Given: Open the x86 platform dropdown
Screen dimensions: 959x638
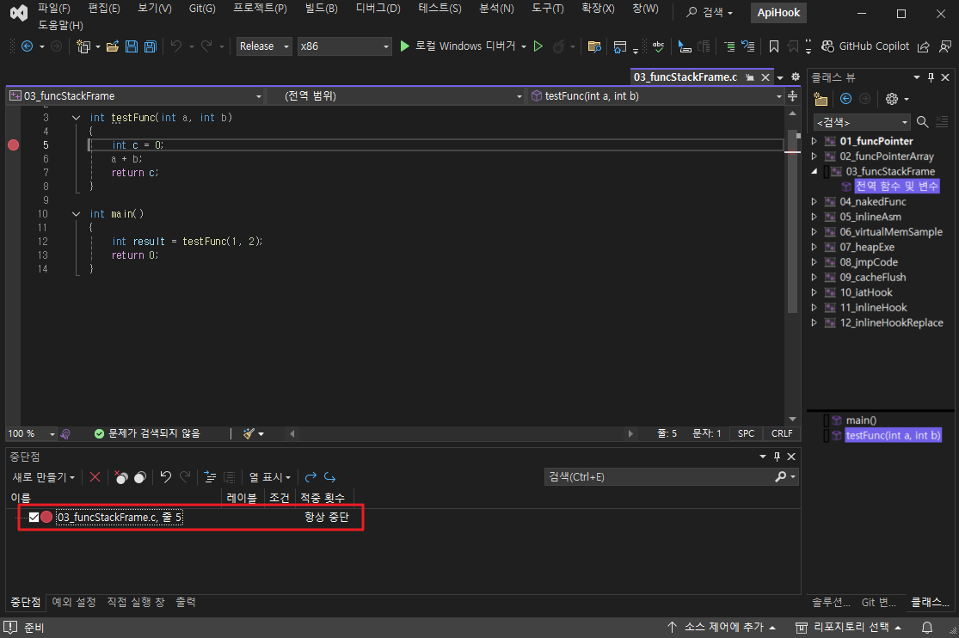Looking at the screenshot, I should 344,46.
